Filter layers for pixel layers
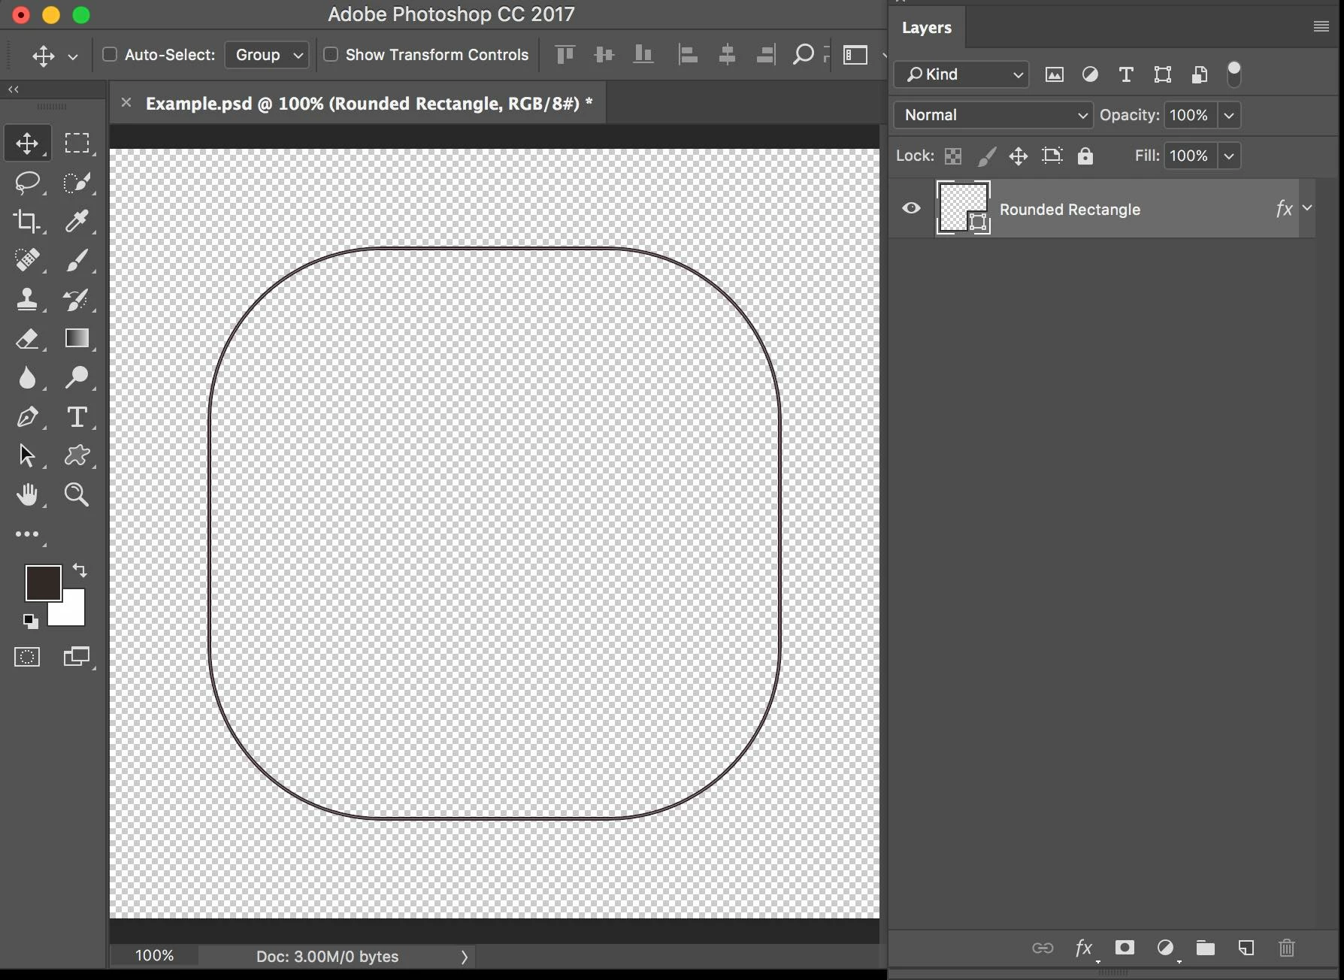The width and height of the screenshot is (1344, 980). point(1055,74)
